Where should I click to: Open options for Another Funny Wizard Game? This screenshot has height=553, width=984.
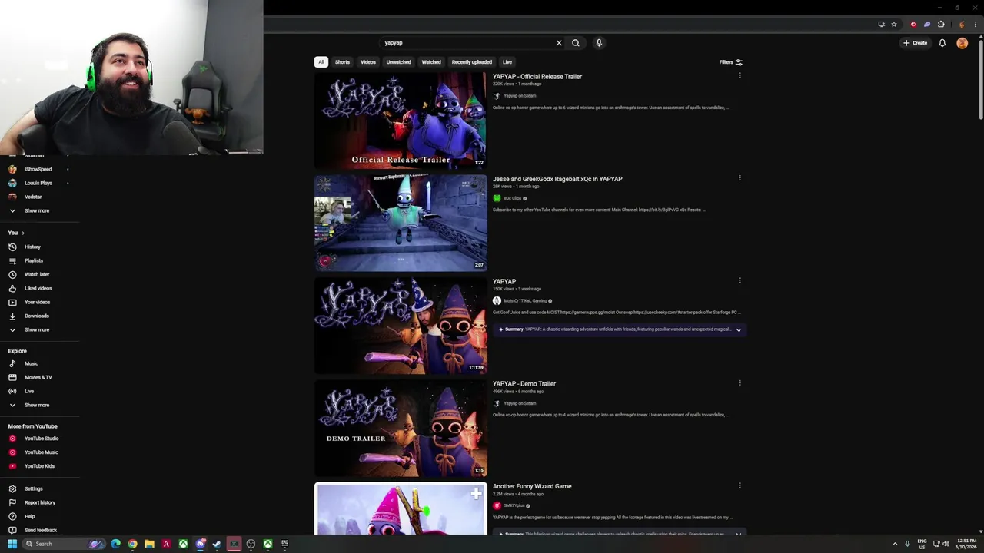coord(740,485)
